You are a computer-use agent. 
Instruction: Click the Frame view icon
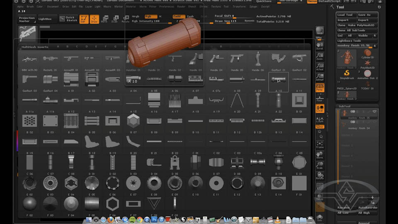coord(320,145)
